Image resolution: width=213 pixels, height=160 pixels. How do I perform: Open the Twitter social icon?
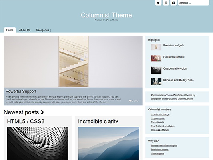point(158,3)
